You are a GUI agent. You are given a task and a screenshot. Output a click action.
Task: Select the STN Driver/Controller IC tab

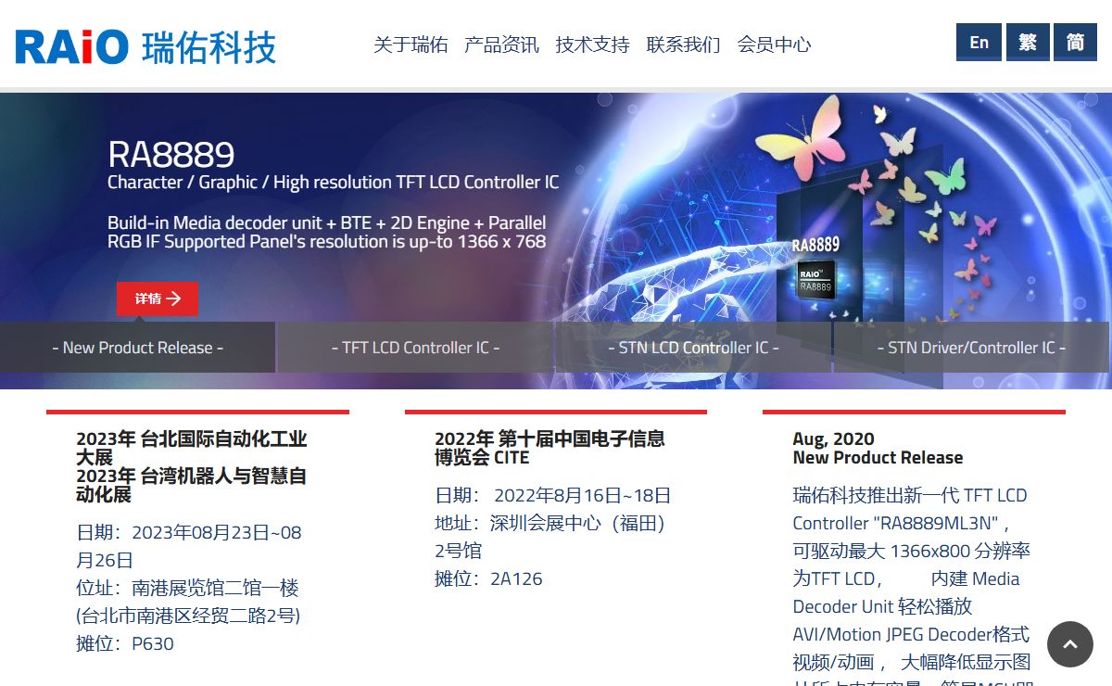pyautogui.click(x=971, y=348)
